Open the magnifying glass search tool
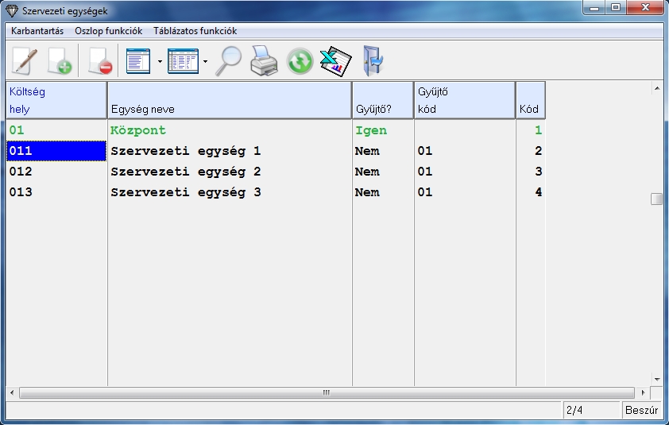Screen dimensions: 669x425 point(229,61)
